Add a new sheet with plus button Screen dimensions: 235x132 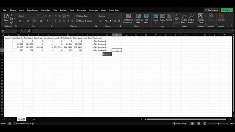pyautogui.click(x=34, y=119)
